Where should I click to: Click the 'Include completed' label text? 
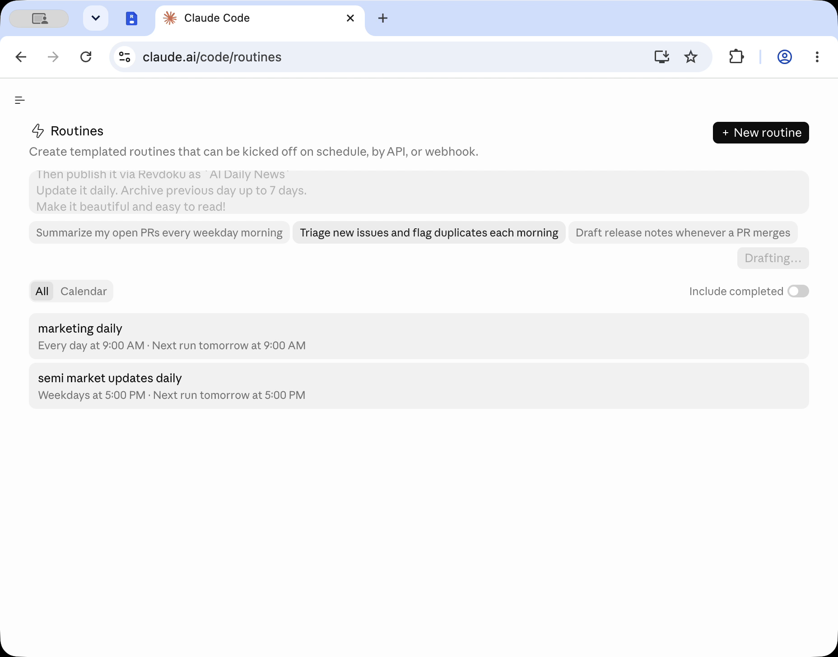[736, 291]
